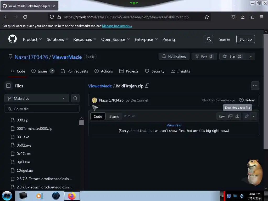268x201 pixels.
Task: Open the View raw link
Action: click(x=174, y=125)
